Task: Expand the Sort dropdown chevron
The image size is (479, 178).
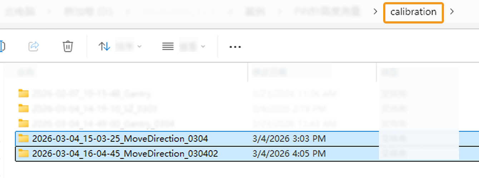Action: [139, 46]
